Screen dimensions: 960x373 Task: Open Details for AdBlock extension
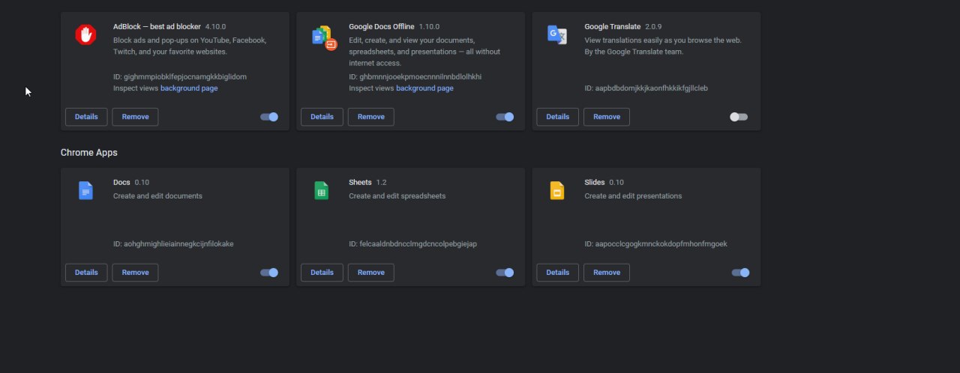click(86, 117)
